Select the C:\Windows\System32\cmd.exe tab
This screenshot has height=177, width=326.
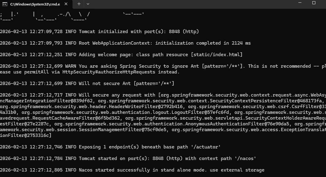tap(35, 4)
